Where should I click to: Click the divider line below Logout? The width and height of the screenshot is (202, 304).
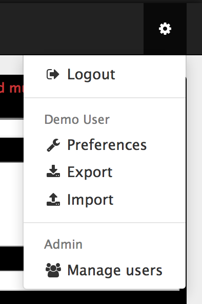[105, 98]
